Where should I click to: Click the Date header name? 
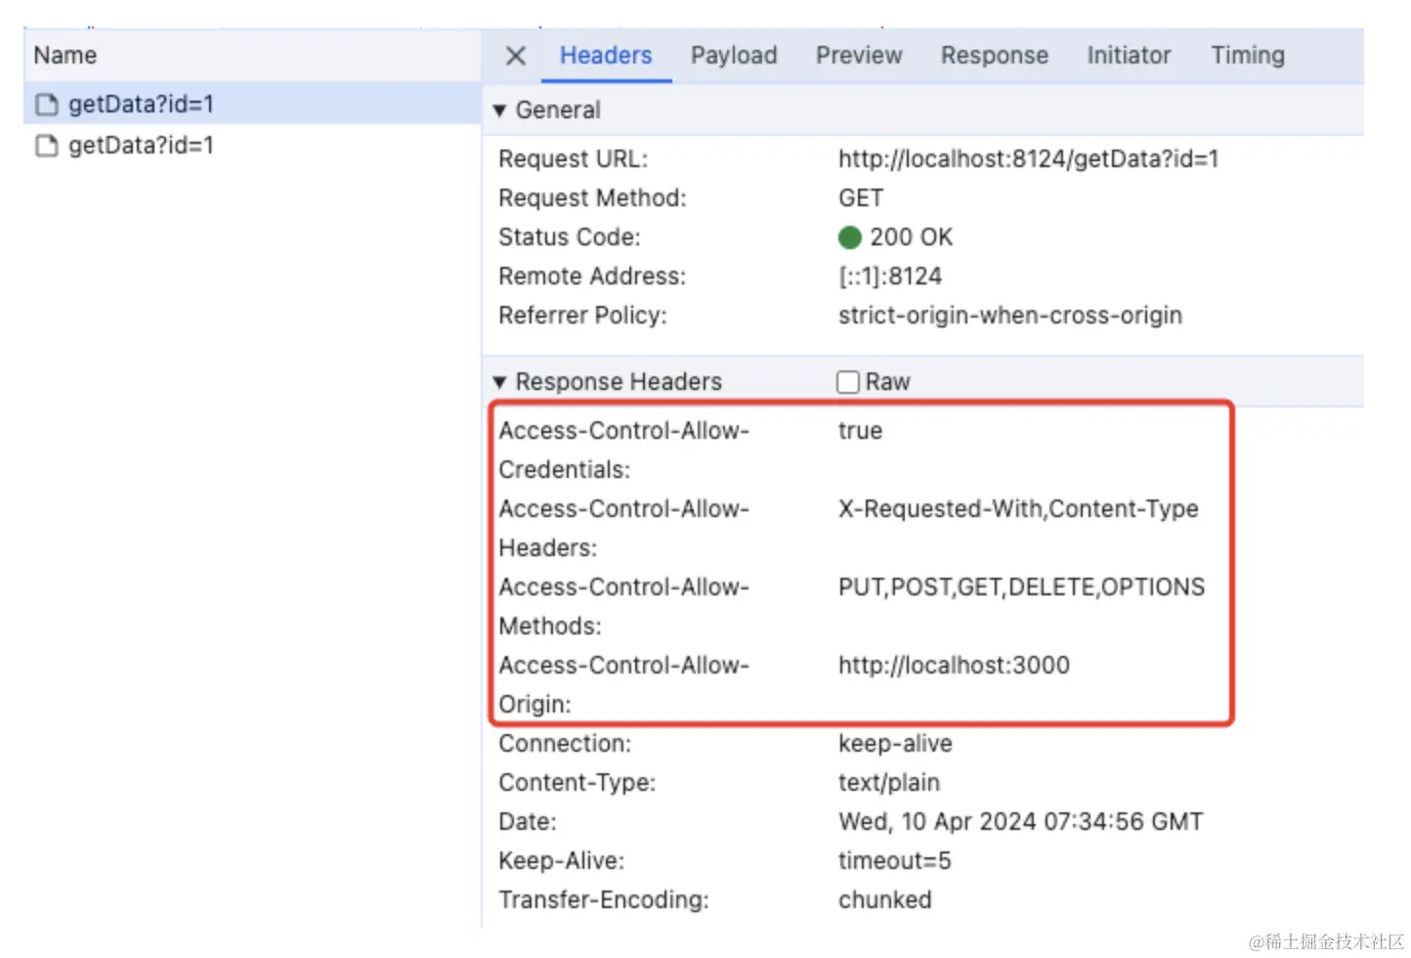point(528,822)
